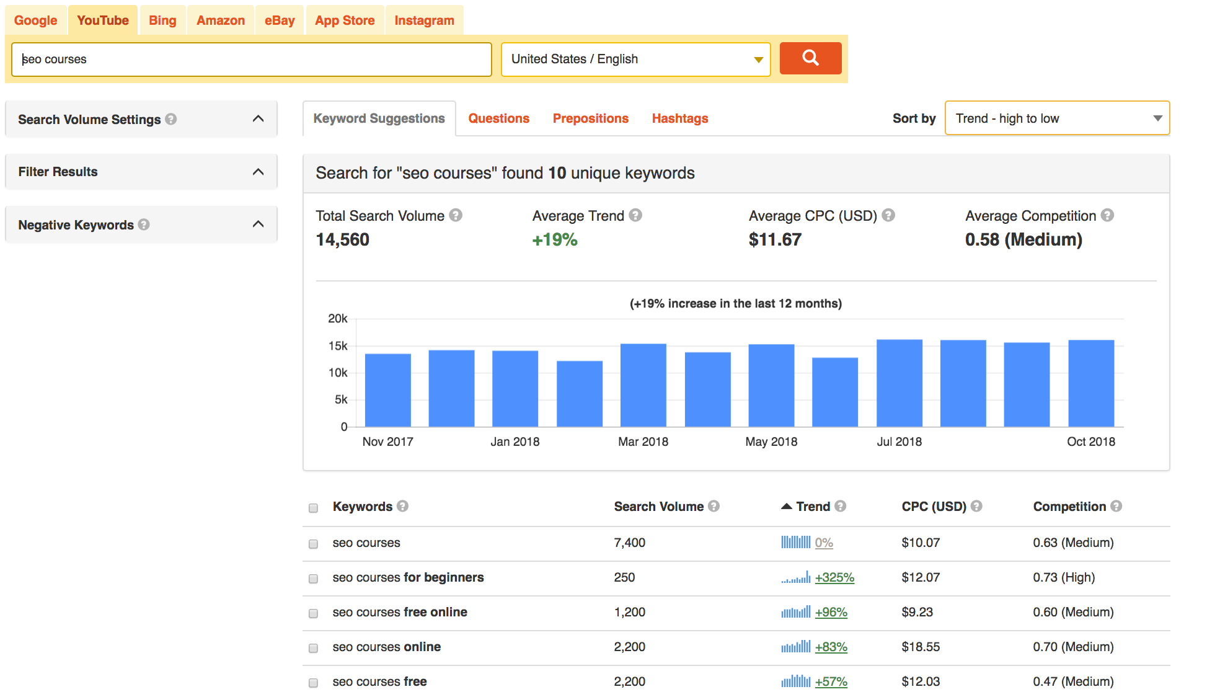This screenshot has height=697, width=1220.
Task: Click help icon beside Average CPC (USD)
Action: point(888,215)
